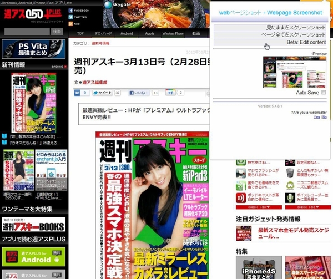Click the Facebook いいね！ button
Image resolution: width=333 pixels, height=279 pixels.
click(x=139, y=93)
